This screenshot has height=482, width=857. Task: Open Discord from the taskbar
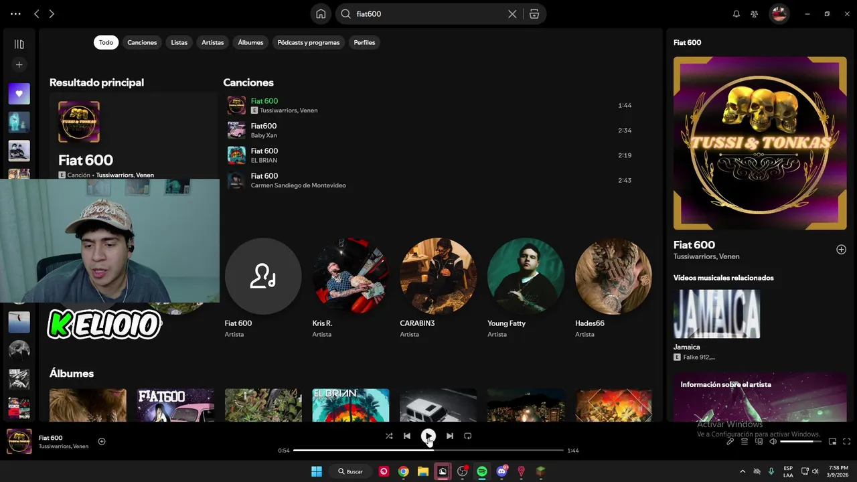(x=501, y=471)
